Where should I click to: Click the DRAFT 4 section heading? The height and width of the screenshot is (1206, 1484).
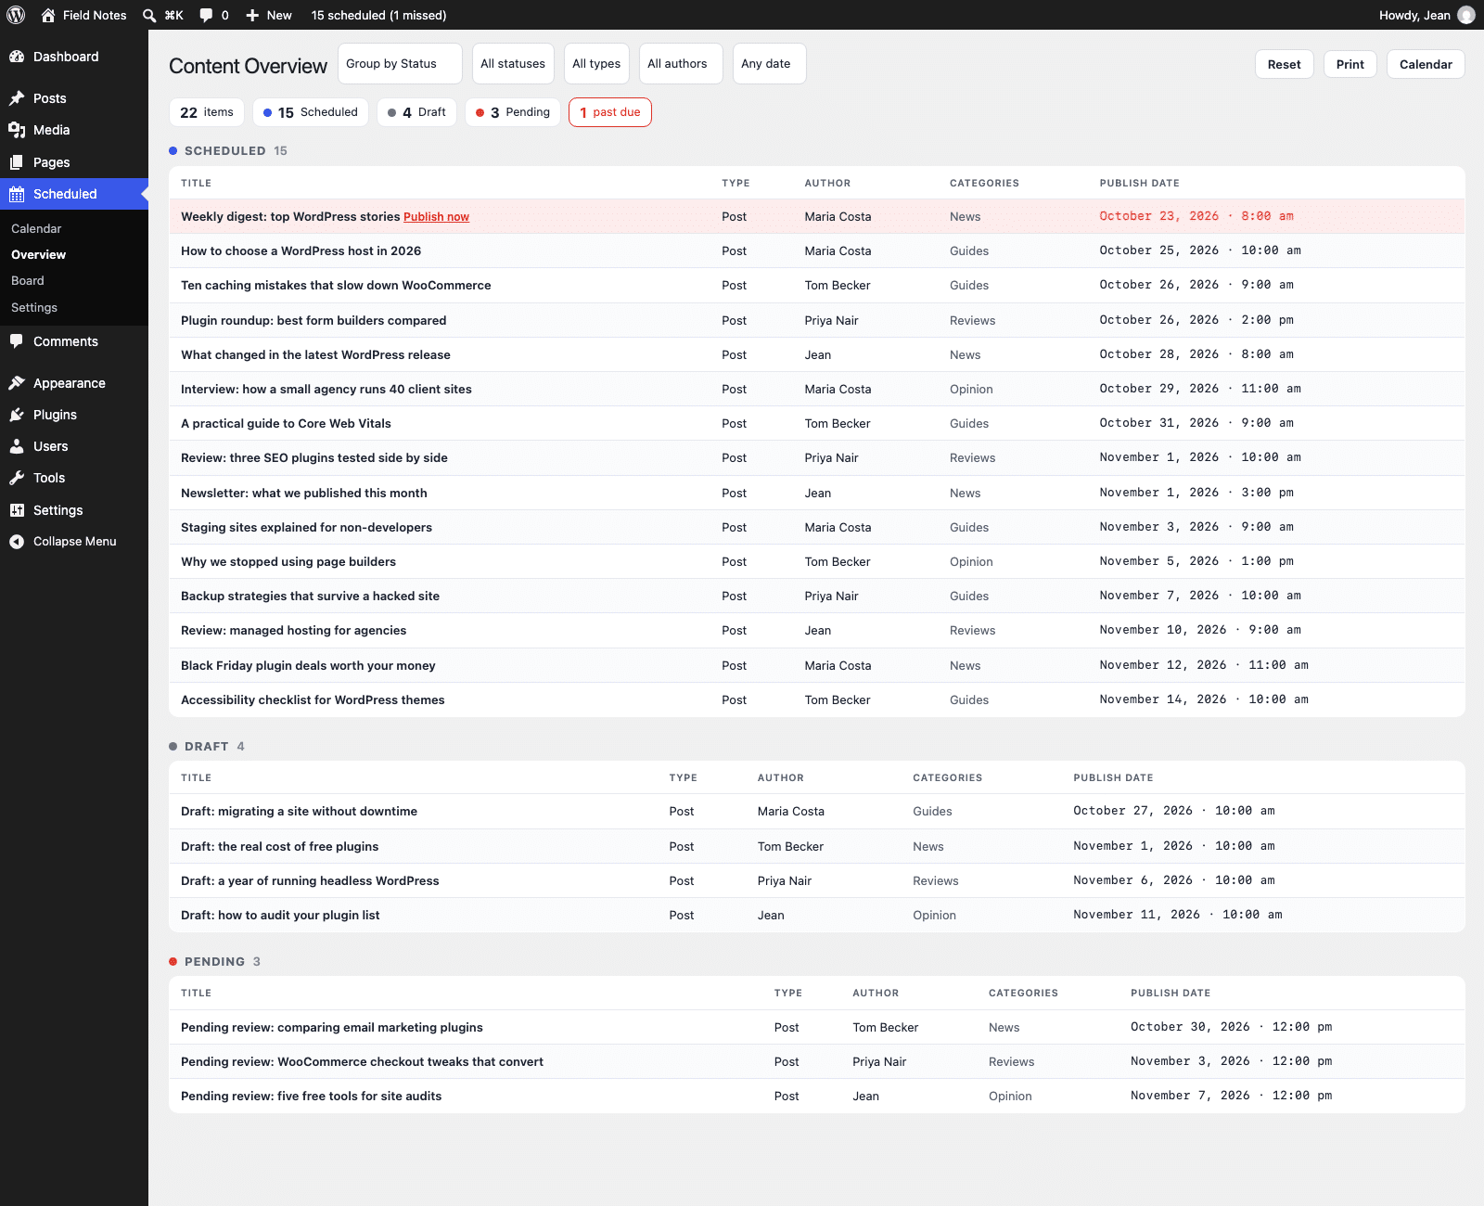click(x=207, y=746)
